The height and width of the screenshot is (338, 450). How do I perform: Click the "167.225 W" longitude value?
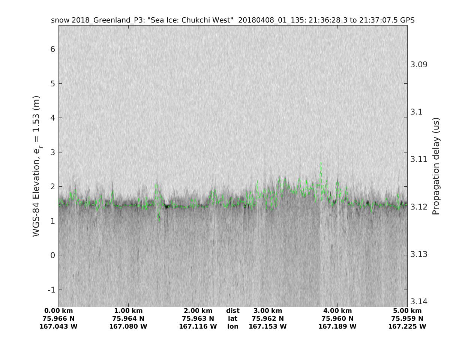407,326
